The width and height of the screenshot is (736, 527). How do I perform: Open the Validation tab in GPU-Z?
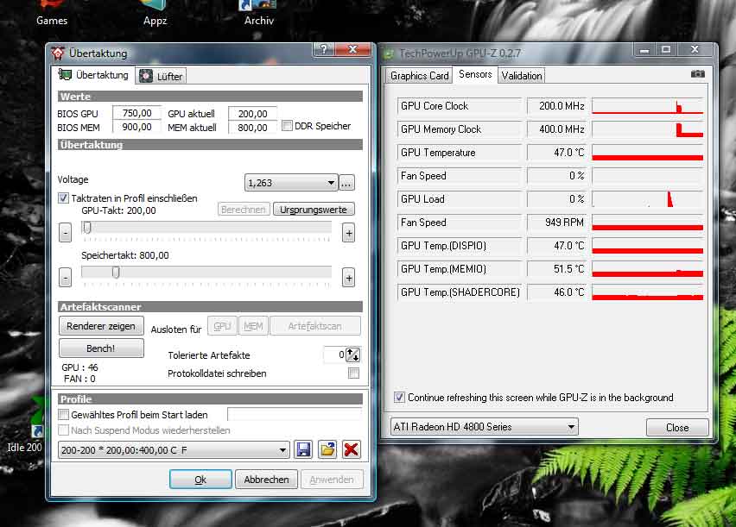click(x=521, y=76)
